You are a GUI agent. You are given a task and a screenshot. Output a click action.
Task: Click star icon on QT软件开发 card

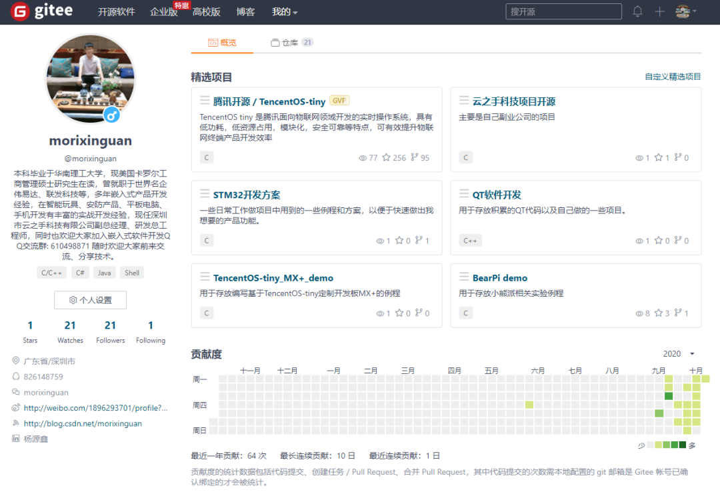point(659,240)
